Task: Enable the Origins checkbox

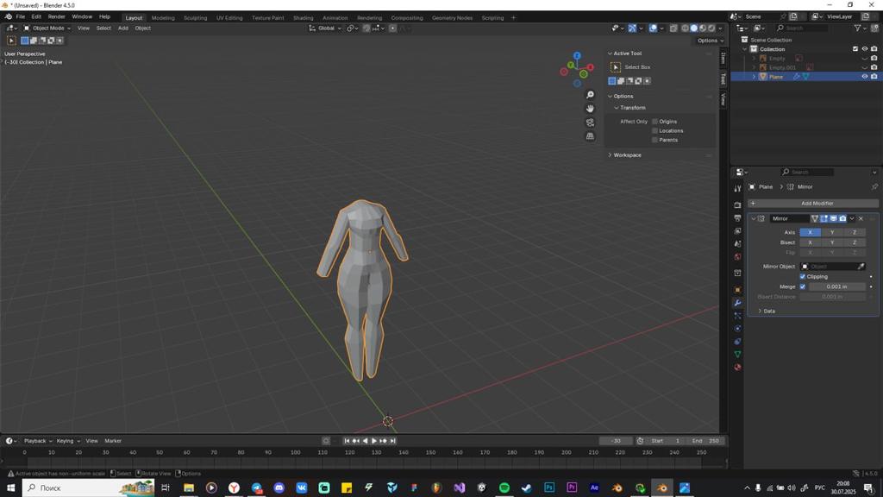Action: [x=655, y=121]
